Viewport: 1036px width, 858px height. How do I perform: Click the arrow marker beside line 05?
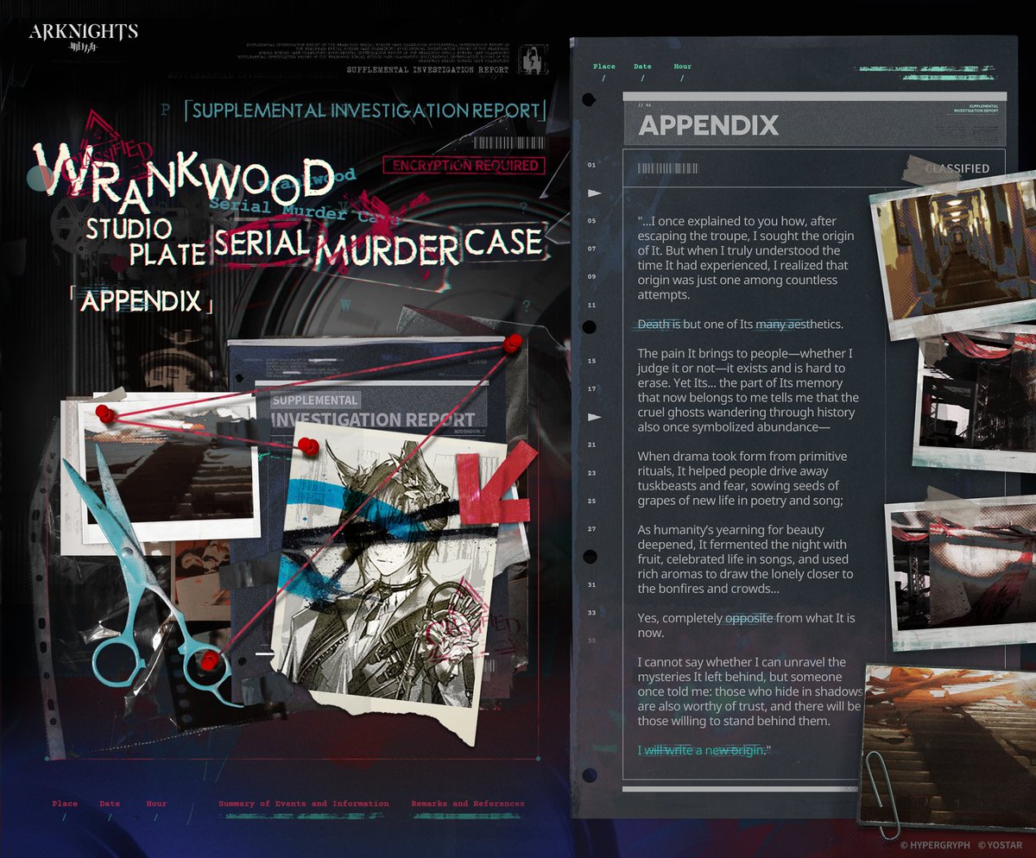pyautogui.click(x=594, y=194)
